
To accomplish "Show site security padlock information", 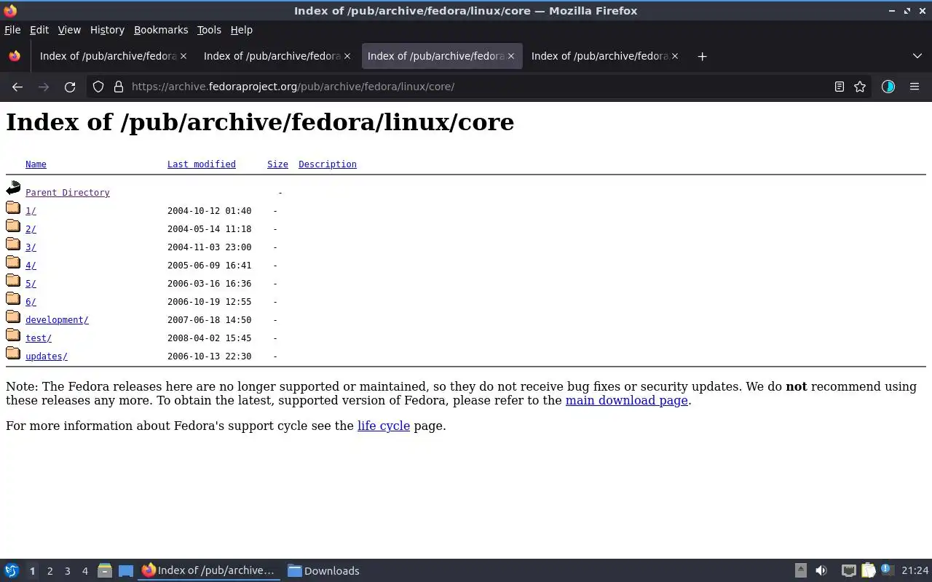I will [119, 87].
